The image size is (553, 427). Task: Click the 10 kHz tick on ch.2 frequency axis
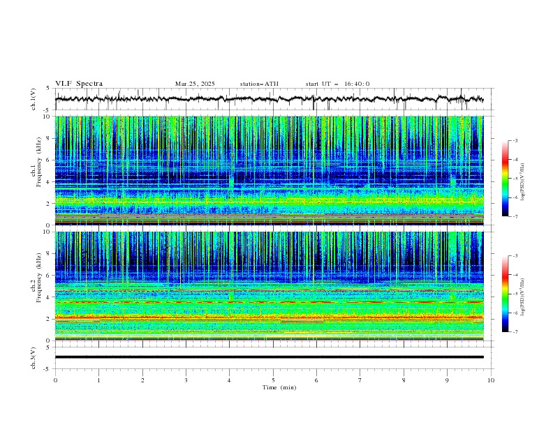(x=48, y=232)
